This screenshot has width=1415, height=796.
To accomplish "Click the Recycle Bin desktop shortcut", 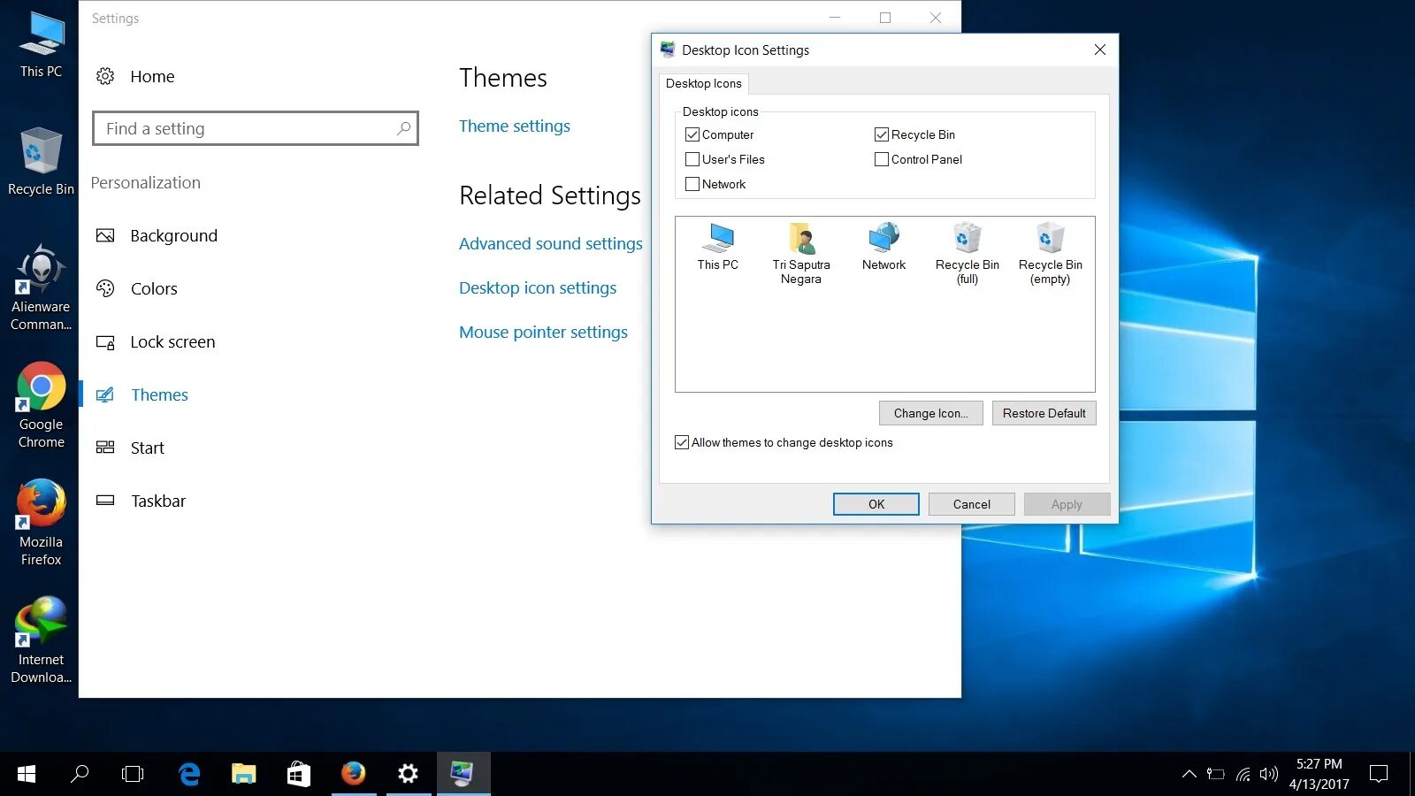I will click(x=41, y=162).
